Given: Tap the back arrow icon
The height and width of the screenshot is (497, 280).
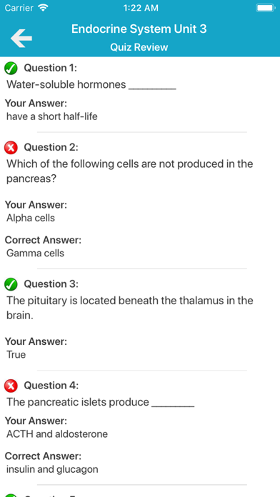Looking at the screenshot, I should click(x=21, y=39).
